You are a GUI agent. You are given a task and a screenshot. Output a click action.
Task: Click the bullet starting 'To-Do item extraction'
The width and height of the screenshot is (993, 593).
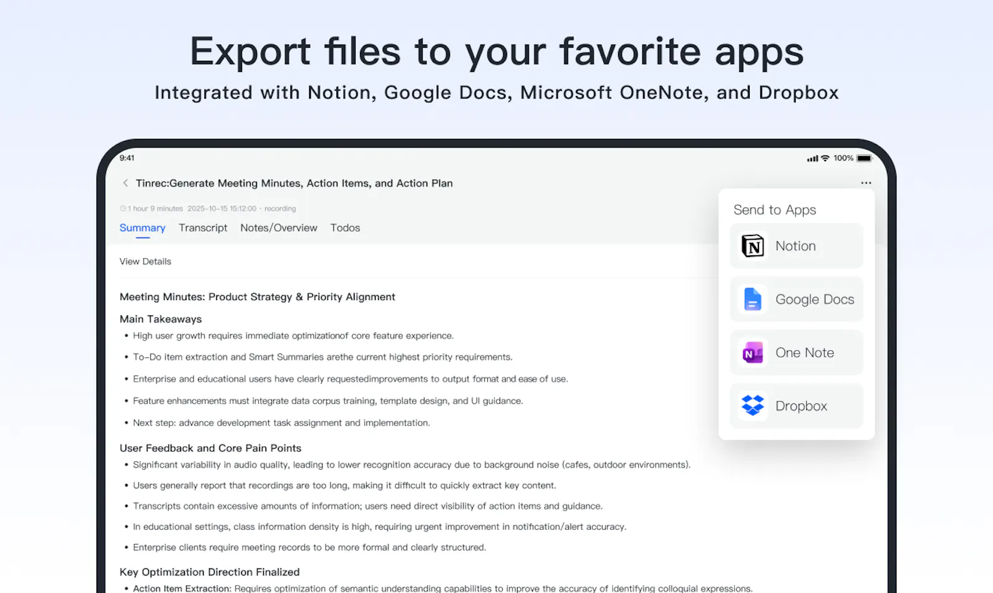(323, 357)
